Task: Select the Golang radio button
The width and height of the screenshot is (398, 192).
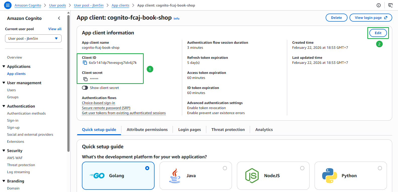Action: [x=147, y=168]
